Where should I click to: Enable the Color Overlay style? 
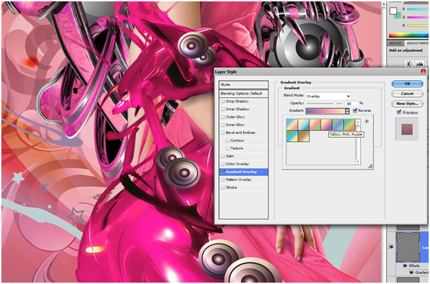pyautogui.click(x=223, y=164)
